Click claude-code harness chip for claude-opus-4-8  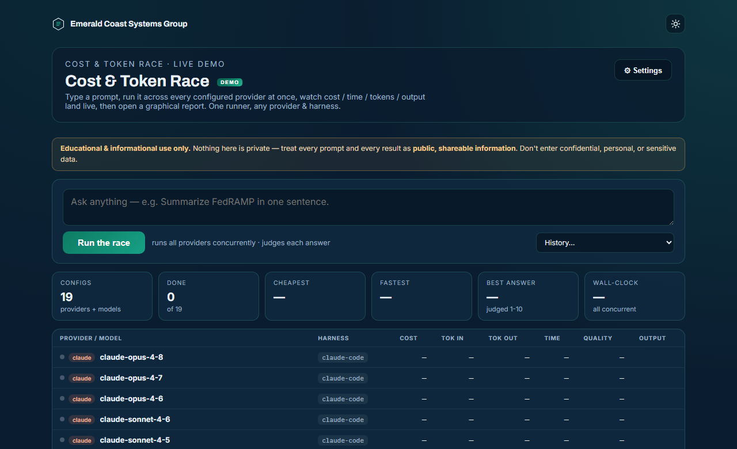343,358
